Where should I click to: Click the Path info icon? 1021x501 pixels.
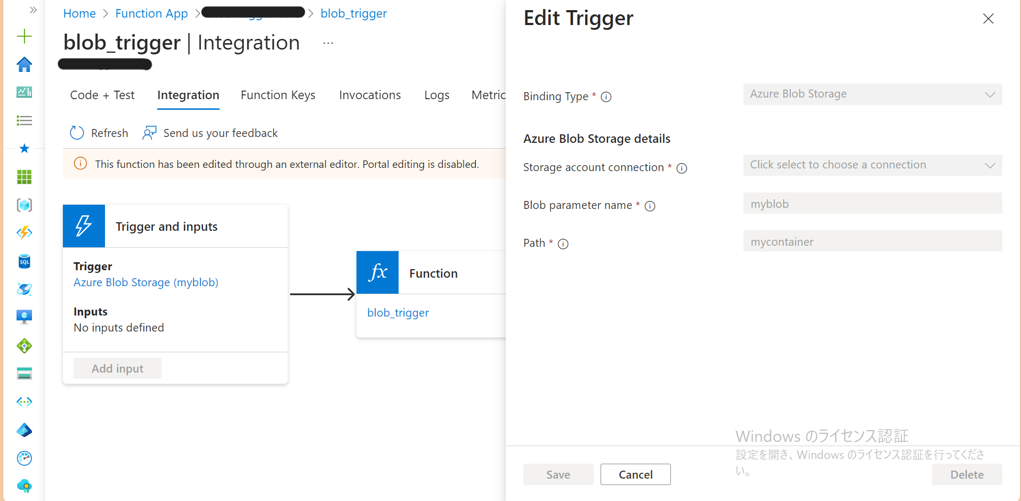(563, 244)
